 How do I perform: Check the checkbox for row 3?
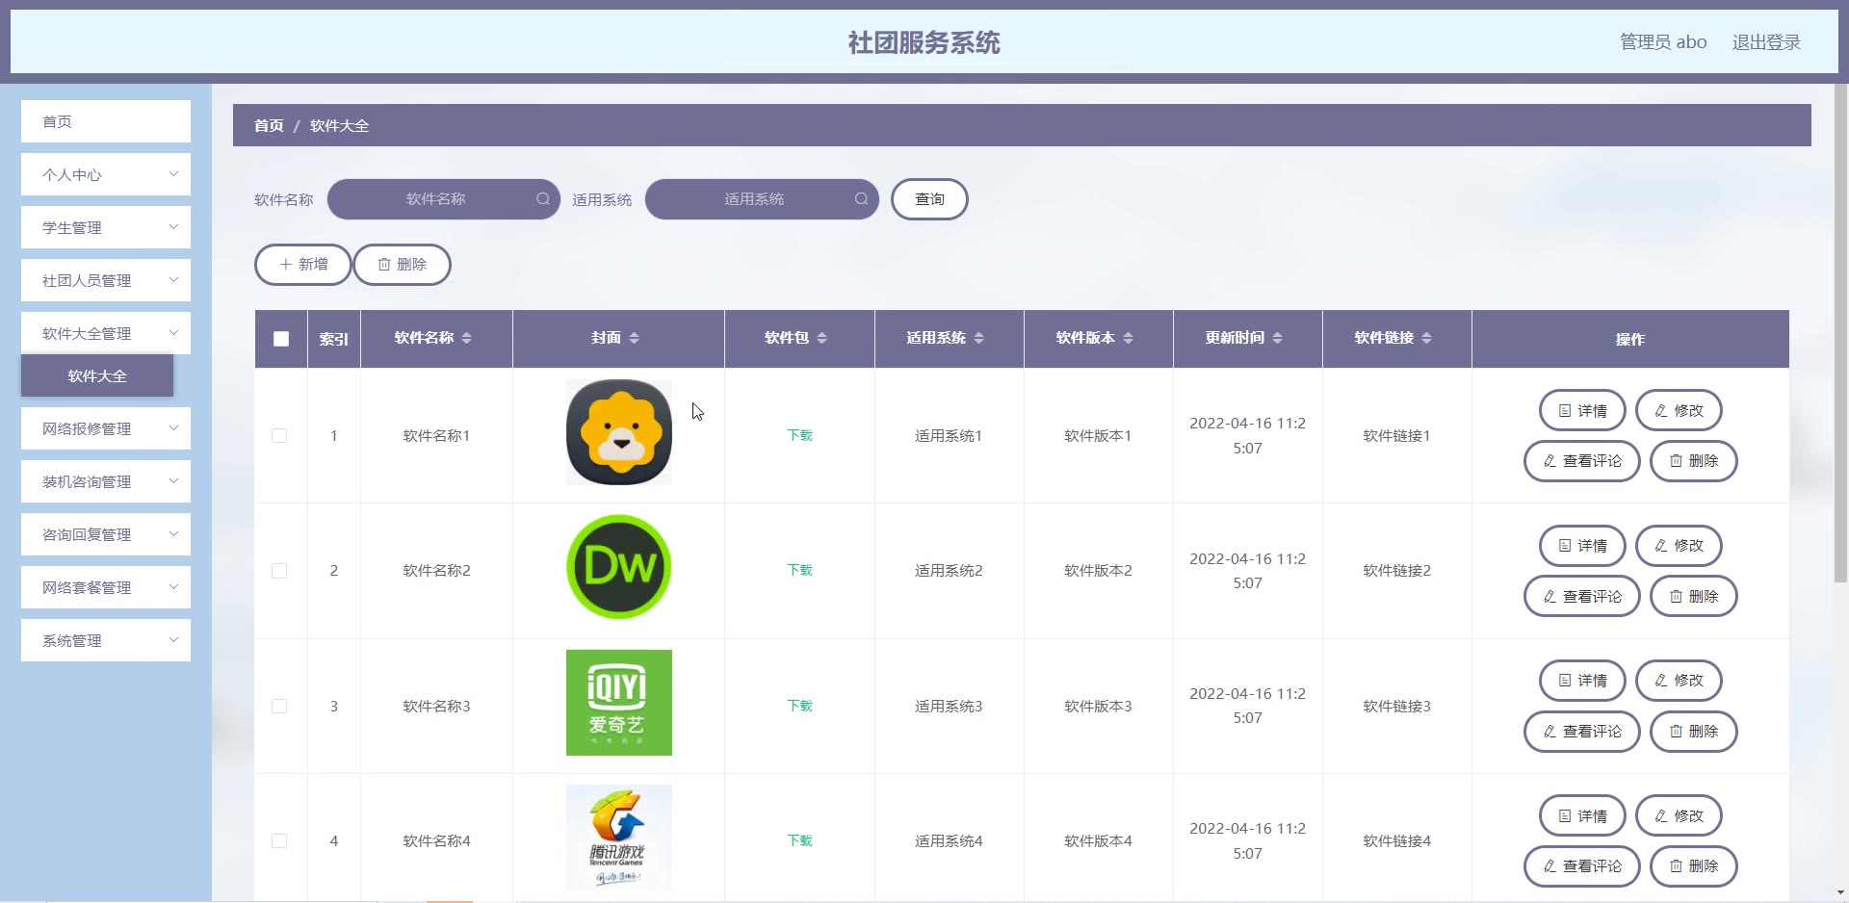(279, 707)
